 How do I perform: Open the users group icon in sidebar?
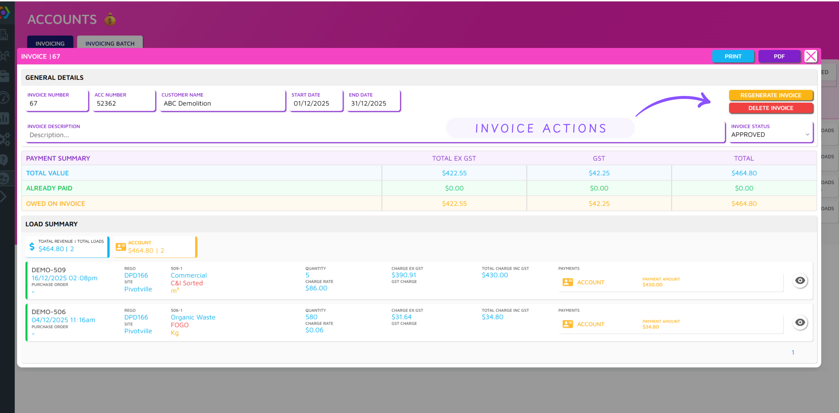(5, 56)
